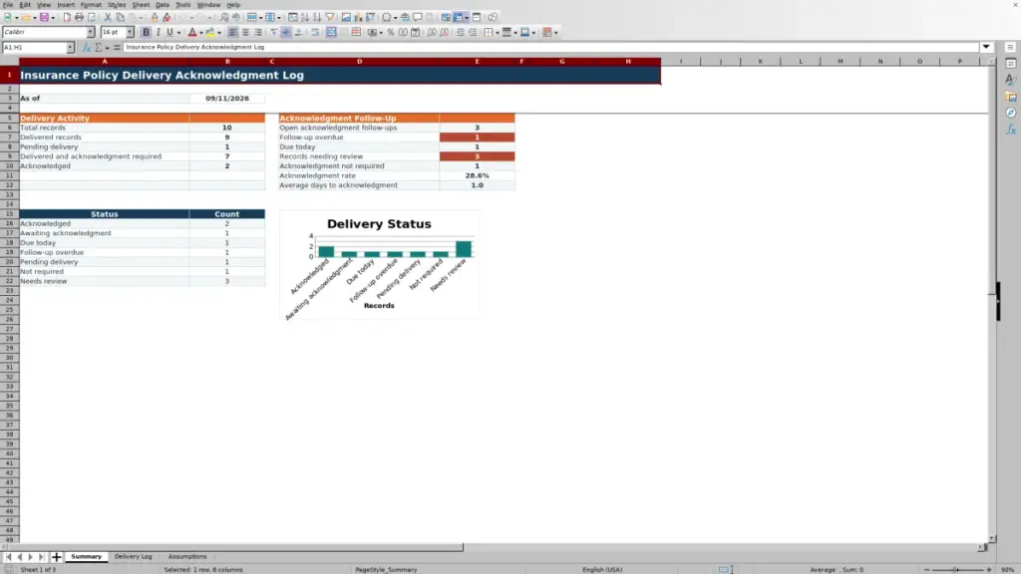1021x574 pixels.
Task: Switch to the Delivery Log sheet tab
Action: [133, 556]
